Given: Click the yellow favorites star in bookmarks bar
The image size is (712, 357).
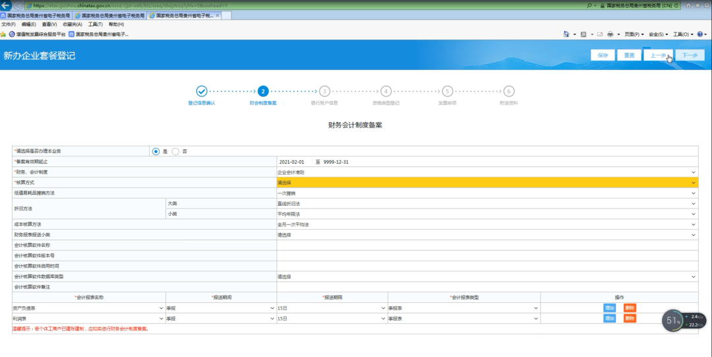Looking at the screenshot, I should pyautogui.click(x=3, y=34).
